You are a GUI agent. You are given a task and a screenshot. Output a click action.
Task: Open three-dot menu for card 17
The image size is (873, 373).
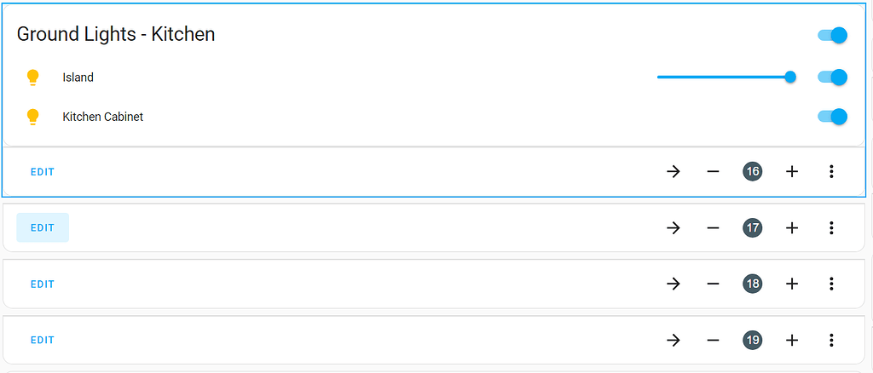pos(831,228)
